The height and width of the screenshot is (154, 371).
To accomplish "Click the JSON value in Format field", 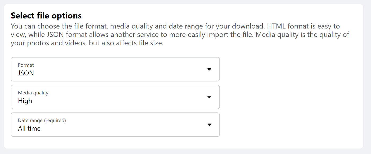I will pyautogui.click(x=26, y=73).
